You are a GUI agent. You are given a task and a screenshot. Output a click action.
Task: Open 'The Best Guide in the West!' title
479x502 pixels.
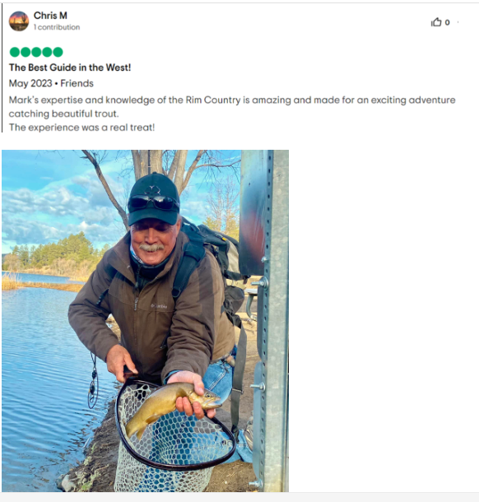[70, 67]
